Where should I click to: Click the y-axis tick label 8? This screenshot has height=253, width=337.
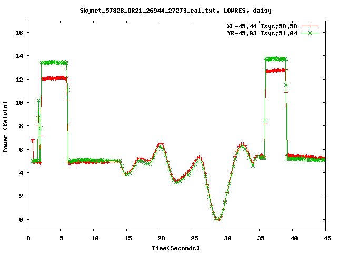pyautogui.click(x=21, y=126)
